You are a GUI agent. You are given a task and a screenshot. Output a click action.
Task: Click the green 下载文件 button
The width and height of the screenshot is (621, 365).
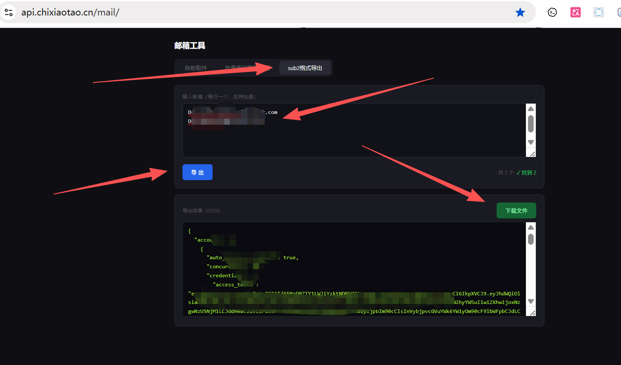point(516,211)
